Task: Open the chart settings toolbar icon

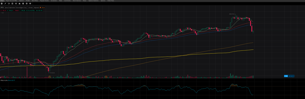Action: (2, 4)
